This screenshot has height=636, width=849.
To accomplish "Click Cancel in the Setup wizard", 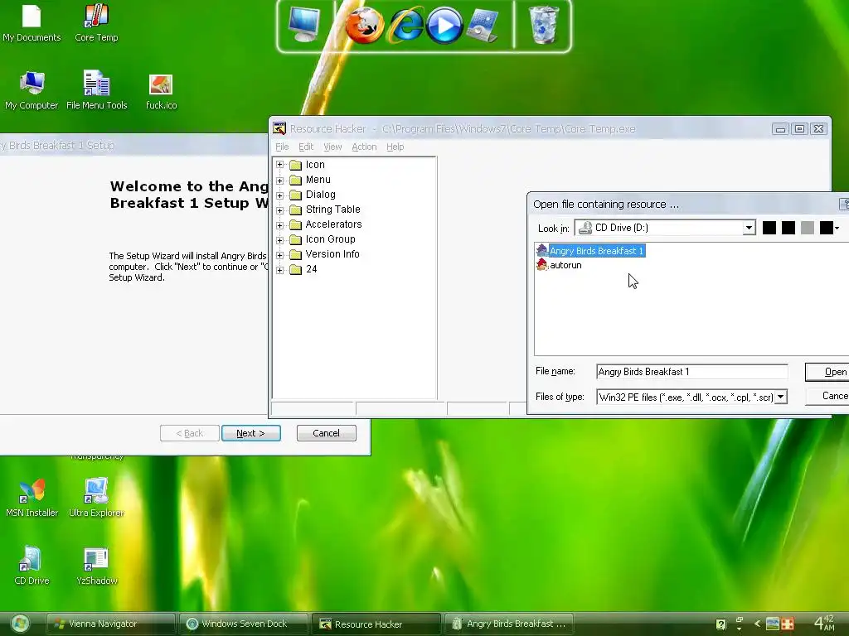I will [326, 433].
